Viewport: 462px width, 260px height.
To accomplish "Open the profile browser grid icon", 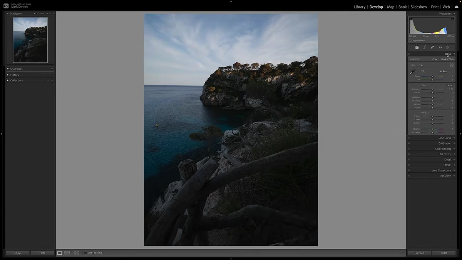I will (x=452, y=65).
